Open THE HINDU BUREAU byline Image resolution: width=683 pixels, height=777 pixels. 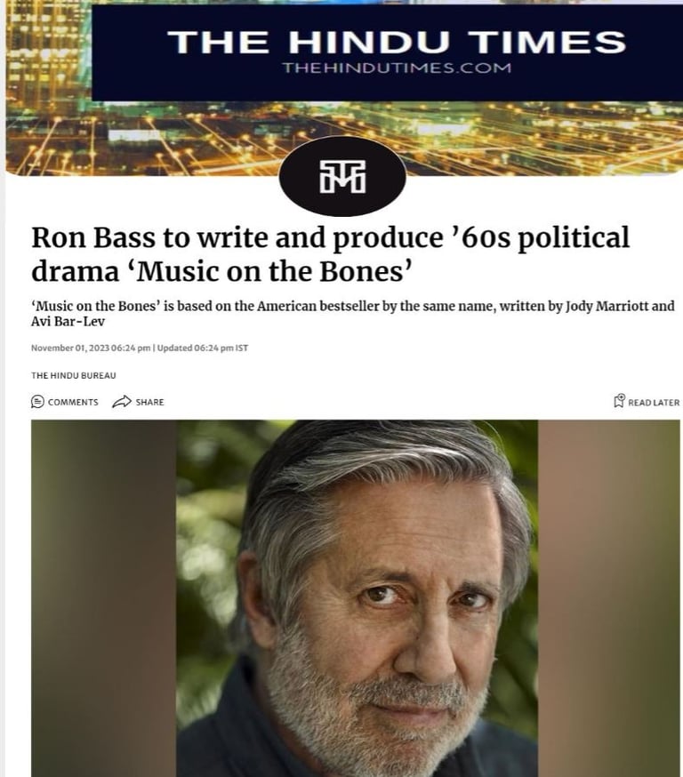pos(73,376)
